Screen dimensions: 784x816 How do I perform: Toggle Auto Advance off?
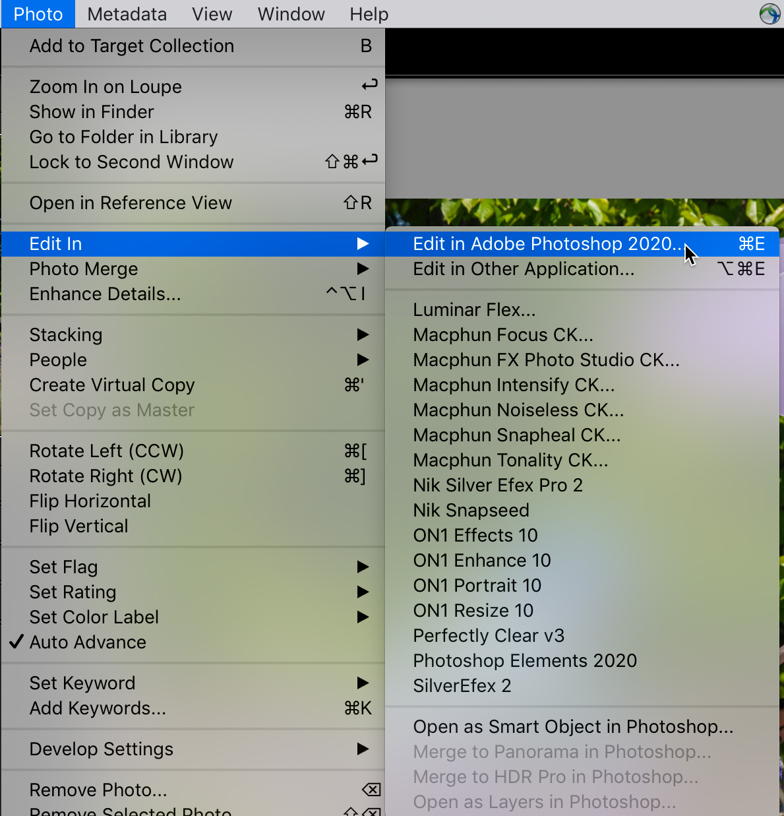pyautogui.click(x=88, y=642)
